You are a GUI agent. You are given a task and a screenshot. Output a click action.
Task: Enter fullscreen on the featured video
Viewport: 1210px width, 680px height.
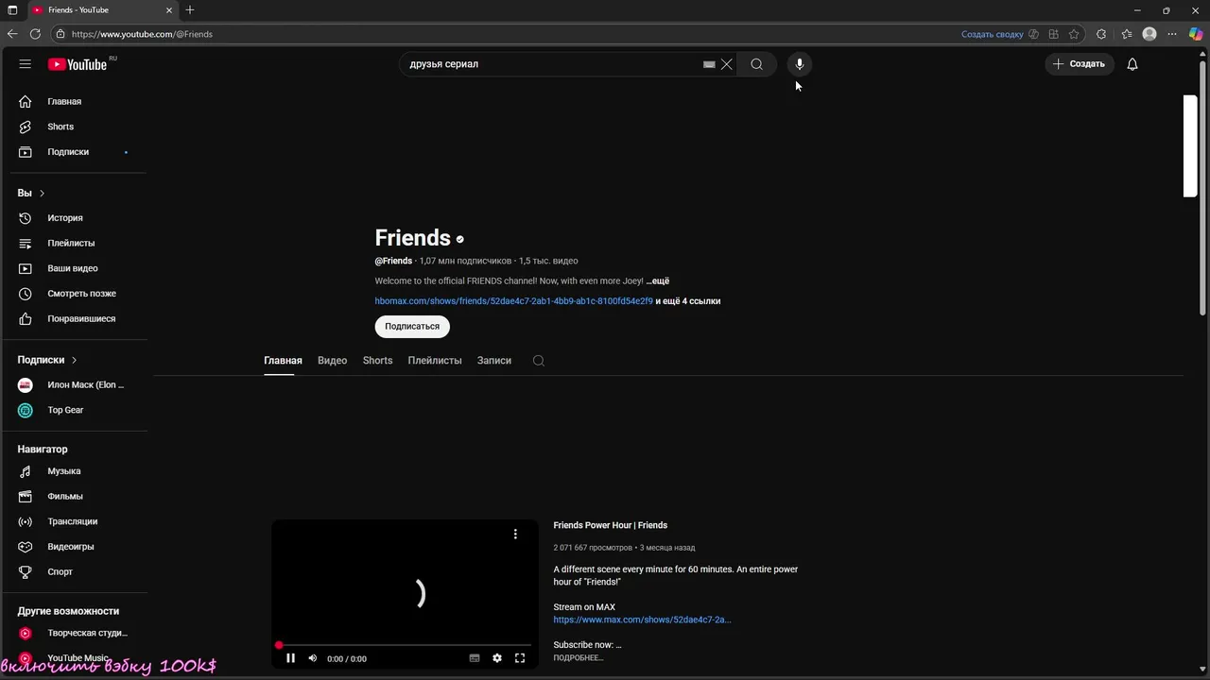pyautogui.click(x=520, y=658)
